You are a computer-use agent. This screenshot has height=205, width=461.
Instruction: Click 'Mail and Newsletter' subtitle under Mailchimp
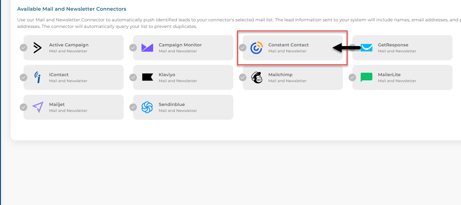[287, 81]
